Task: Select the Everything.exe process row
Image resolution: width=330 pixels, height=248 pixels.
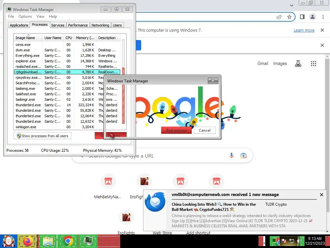Action: point(67,56)
